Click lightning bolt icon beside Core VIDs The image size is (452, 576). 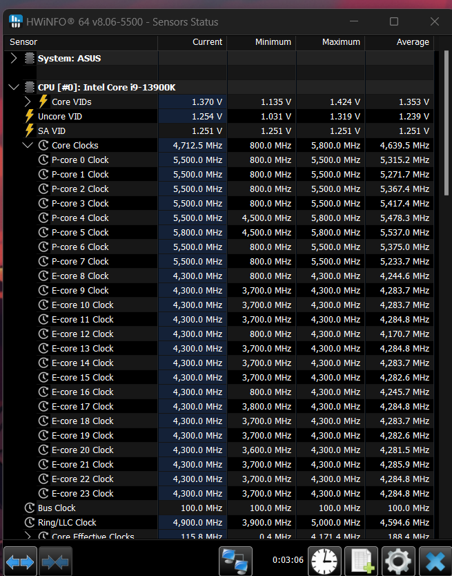click(43, 102)
